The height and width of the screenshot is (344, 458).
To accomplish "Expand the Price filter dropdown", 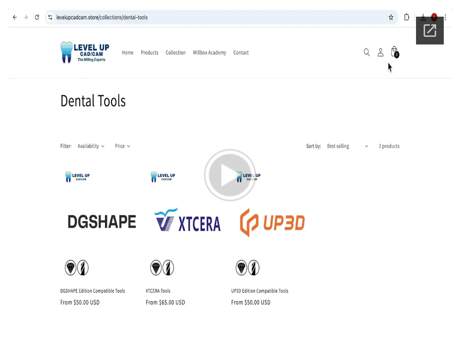I will pyautogui.click(x=122, y=146).
